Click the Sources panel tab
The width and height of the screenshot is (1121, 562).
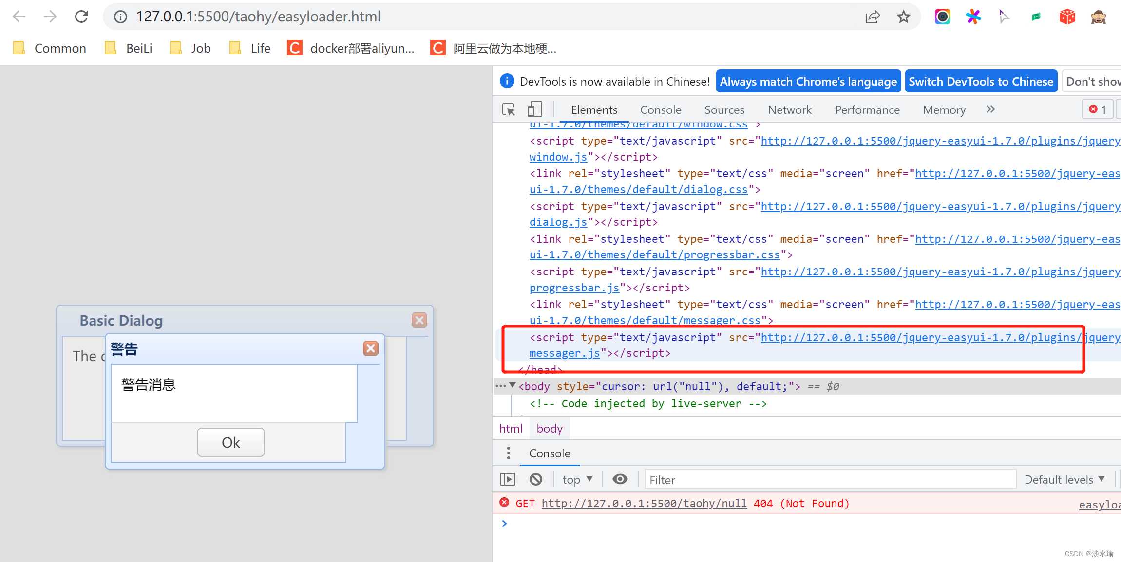pyautogui.click(x=724, y=109)
